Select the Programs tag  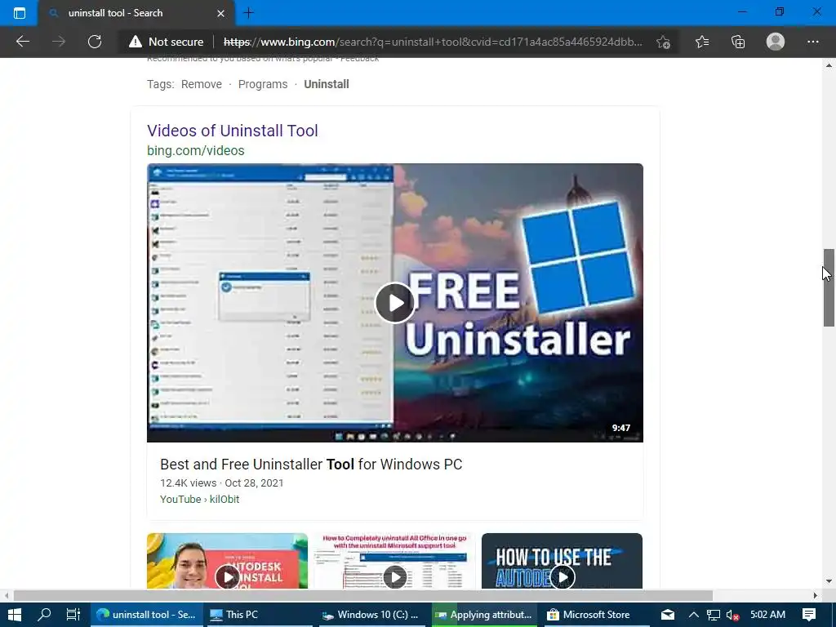[263, 84]
